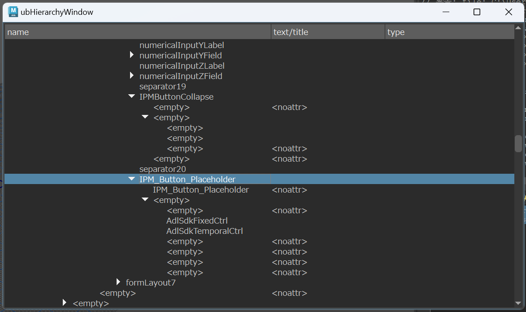The width and height of the screenshot is (526, 312).
Task: Expand the formLayout7 tree node
Action: pyautogui.click(x=118, y=282)
